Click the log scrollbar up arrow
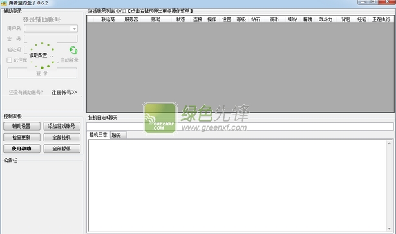 click(389, 143)
